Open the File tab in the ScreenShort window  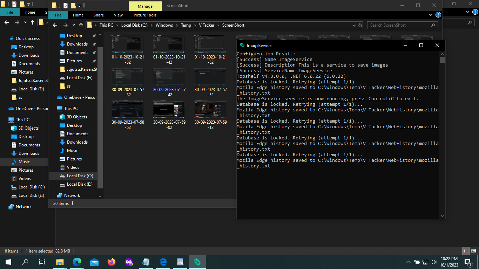click(58, 15)
